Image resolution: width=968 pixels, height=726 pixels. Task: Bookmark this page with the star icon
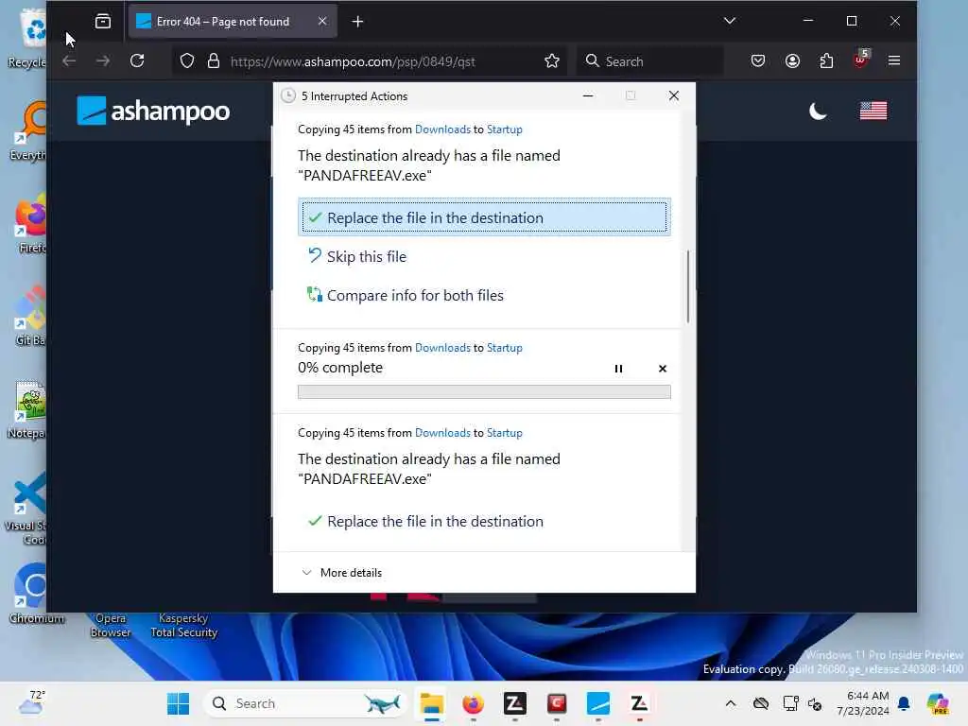pyautogui.click(x=552, y=61)
